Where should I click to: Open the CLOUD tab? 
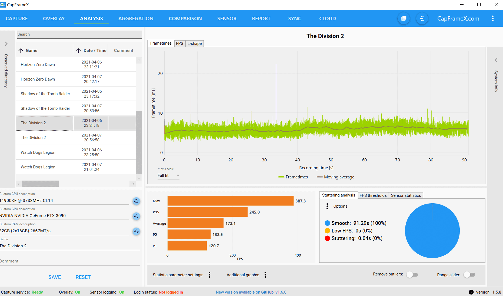(328, 18)
